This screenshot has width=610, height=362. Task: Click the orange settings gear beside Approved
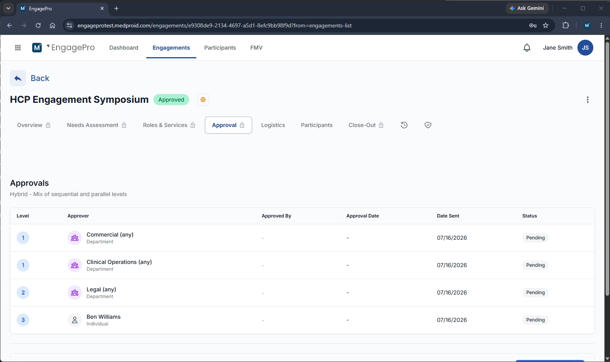pos(203,100)
